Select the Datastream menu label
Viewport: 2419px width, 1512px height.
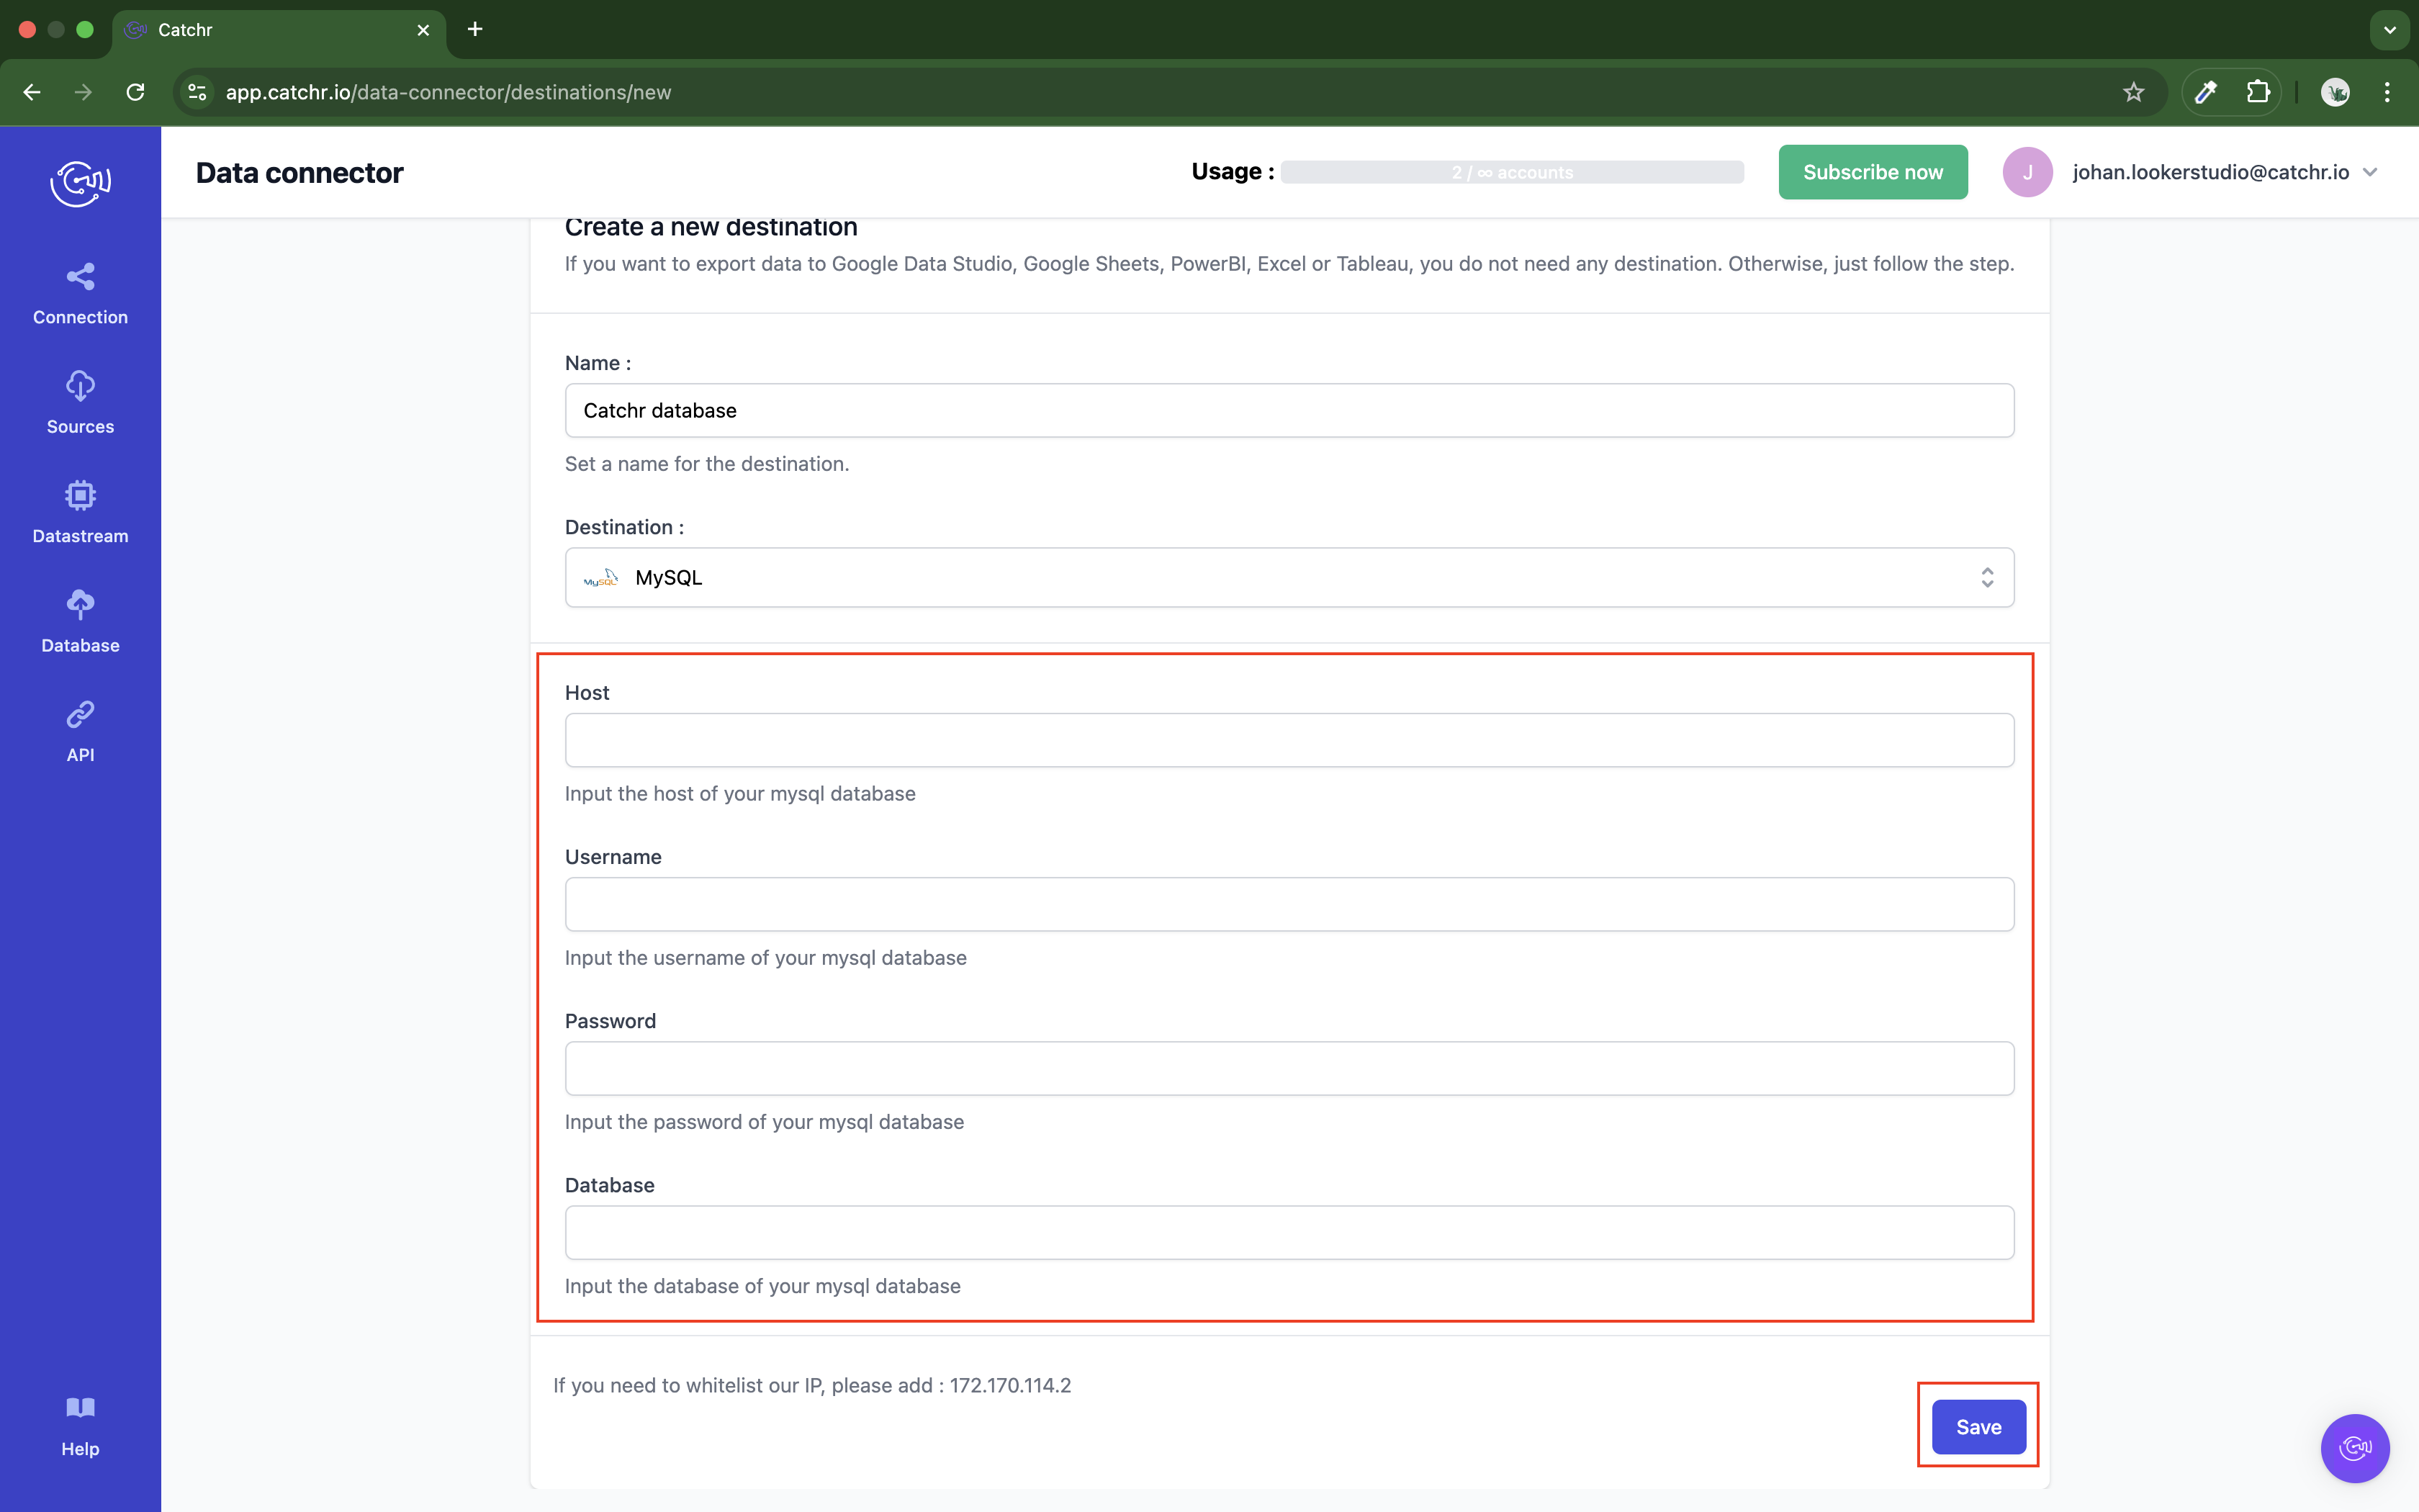(x=80, y=536)
